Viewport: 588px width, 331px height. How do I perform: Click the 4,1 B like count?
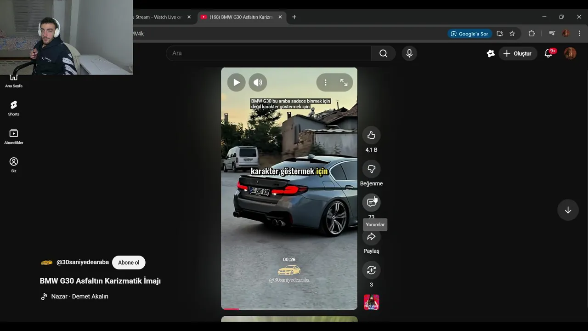[x=371, y=150]
